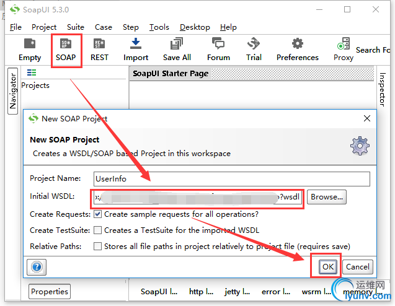Screen dimensions: 395x306
Task: Enable the Create TestSuite checkbox
Action: point(98,230)
